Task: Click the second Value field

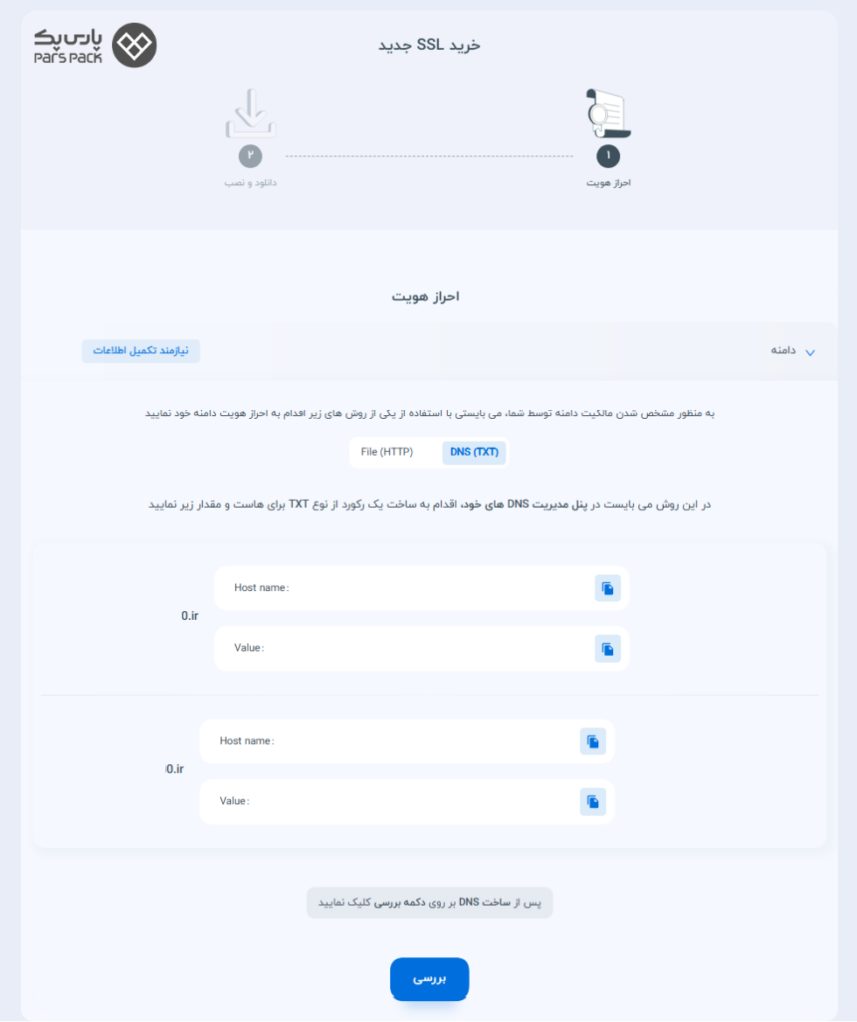Action: [407, 802]
